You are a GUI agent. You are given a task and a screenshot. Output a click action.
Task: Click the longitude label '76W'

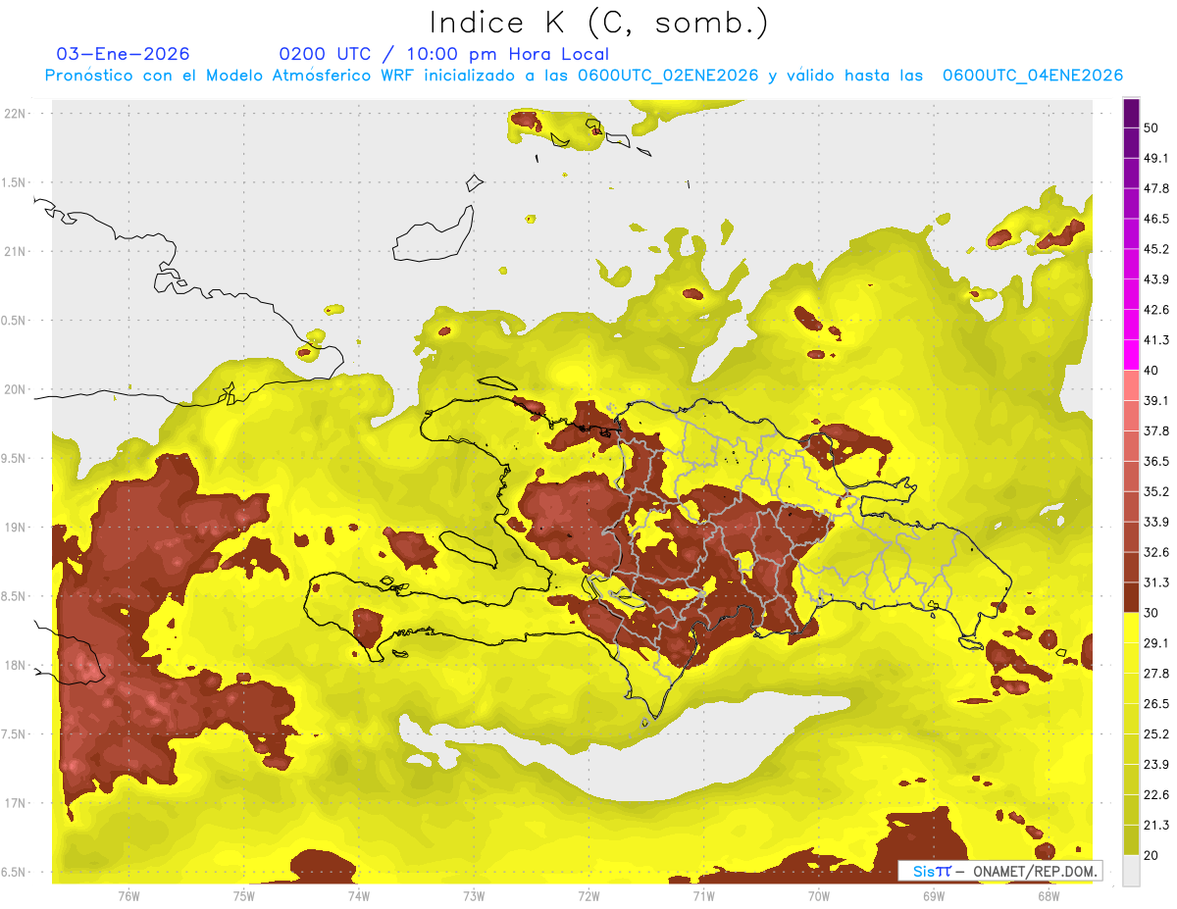[128, 895]
